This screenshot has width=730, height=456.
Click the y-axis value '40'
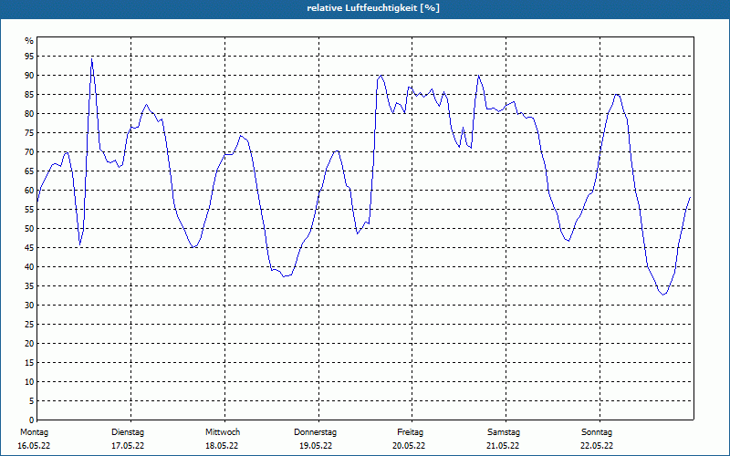click(x=29, y=267)
